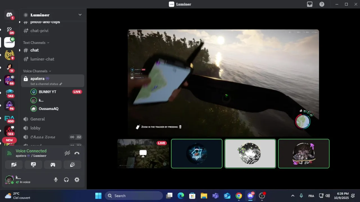Collapse the Voice Channels category
Screen dimensions: 360x202
pyautogui.click(x=37, y=71)
